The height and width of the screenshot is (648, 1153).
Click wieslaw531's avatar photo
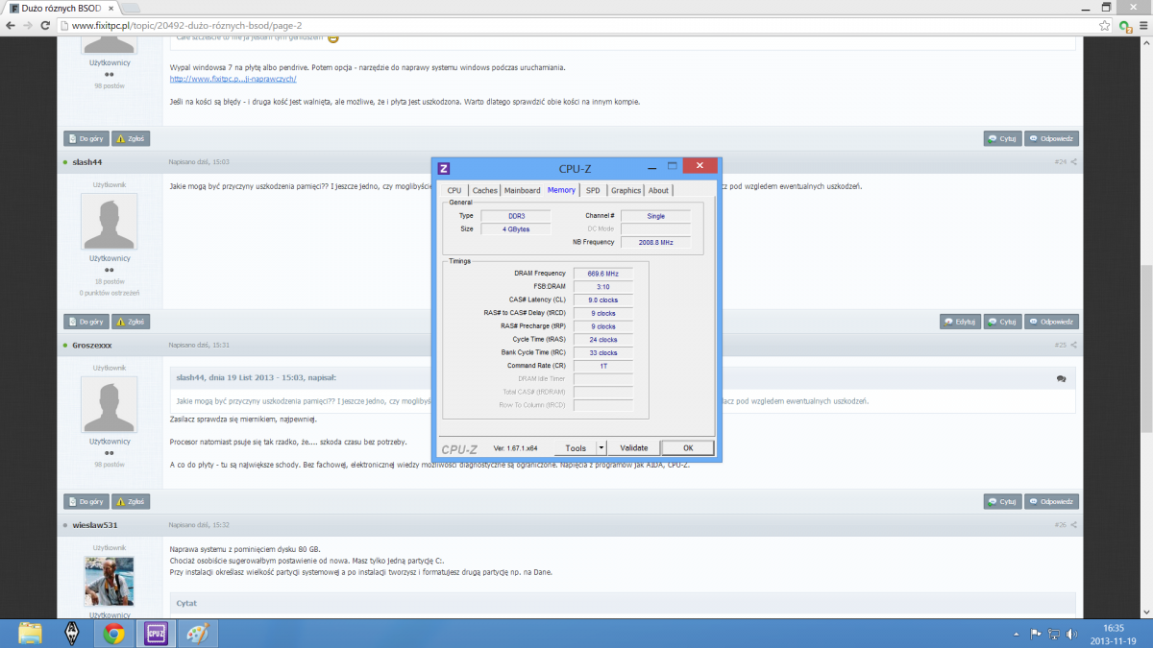click(x=109, y=581)
